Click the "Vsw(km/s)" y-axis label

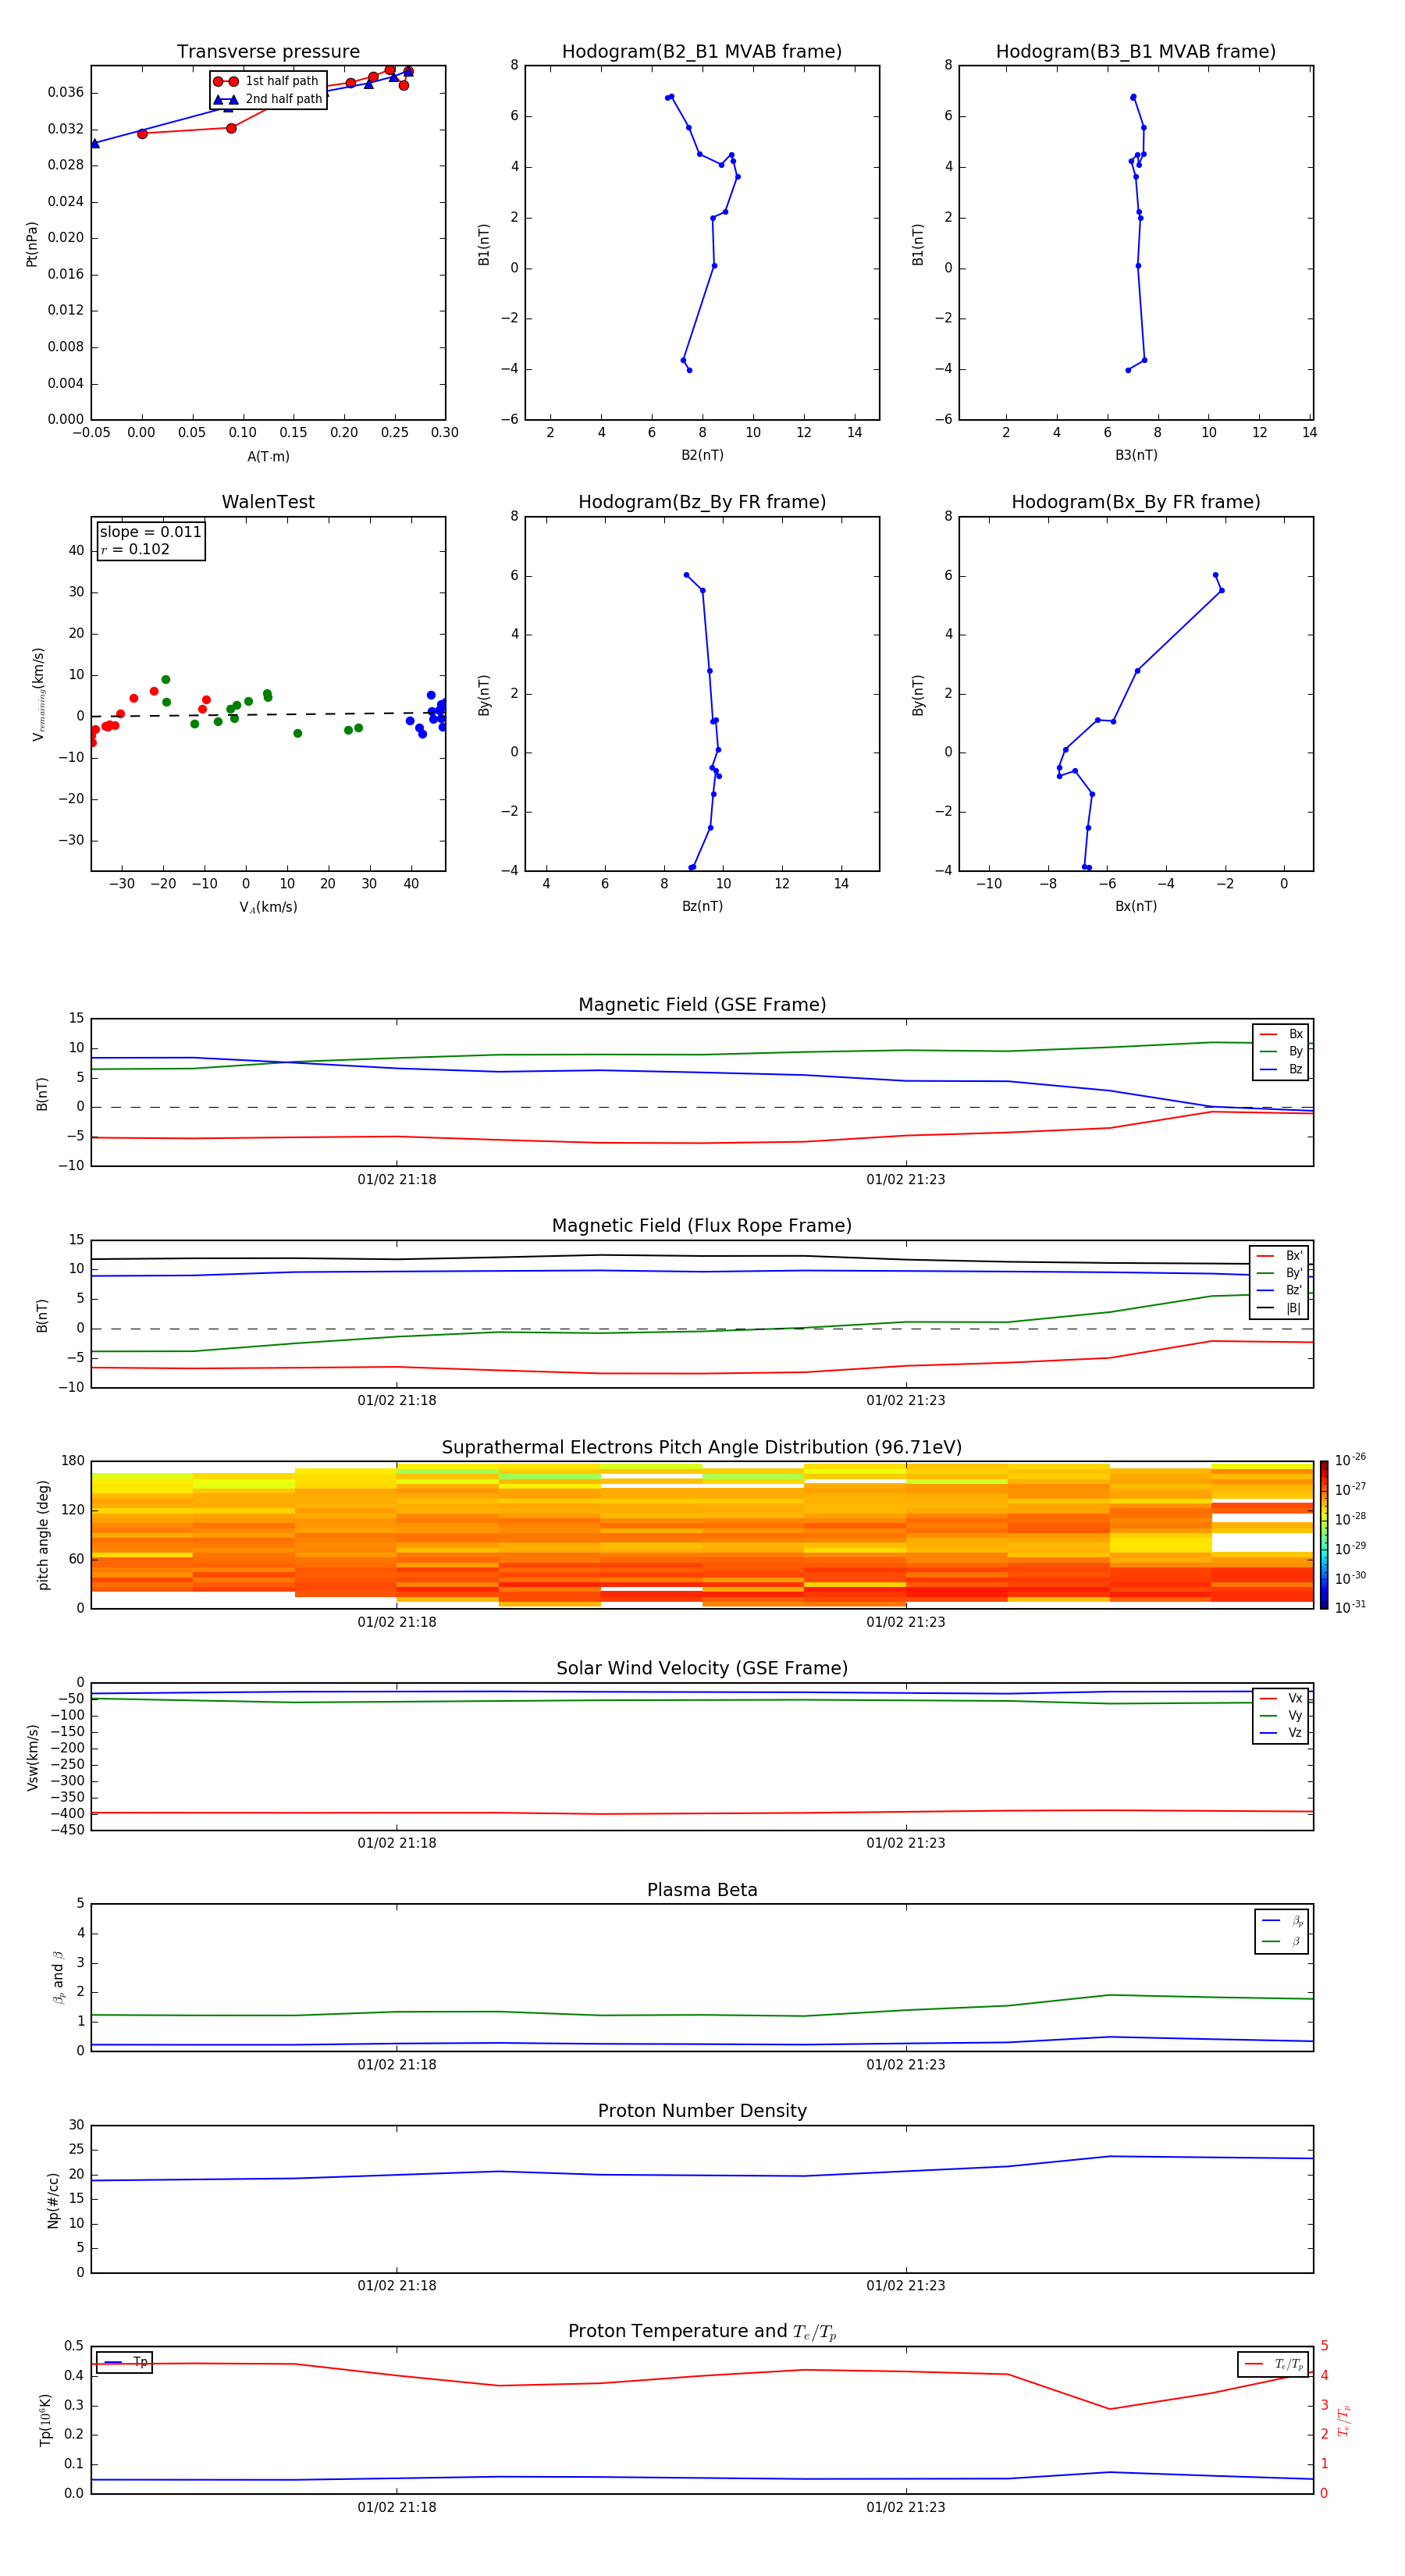tap(33, 1757)
